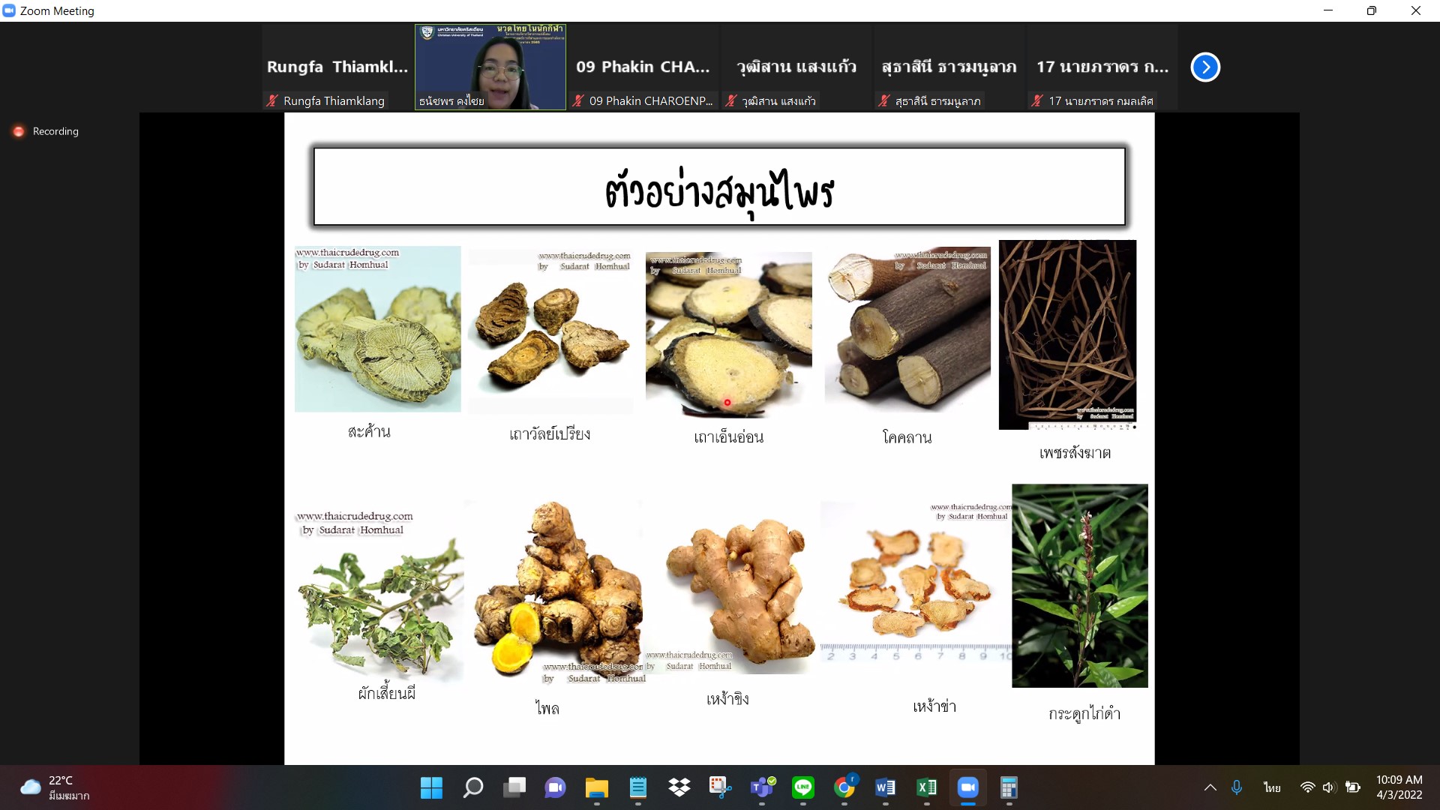Open Wi-Fi network settings tray icon
Image resolution: width=1440 pixels, height=810 pixels.
[x=1307, y=787]
